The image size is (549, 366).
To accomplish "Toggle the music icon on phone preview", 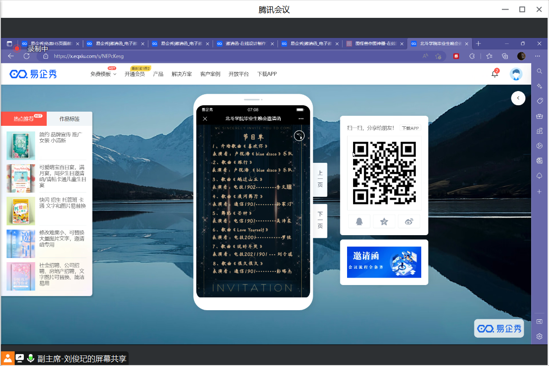I will pyautogui.click(x=299, y=135).
